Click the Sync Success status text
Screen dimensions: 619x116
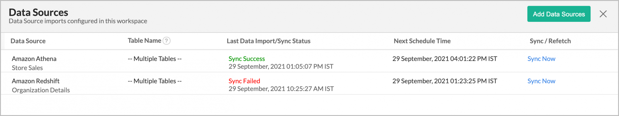pyautogui.click(x=247, y=58)
